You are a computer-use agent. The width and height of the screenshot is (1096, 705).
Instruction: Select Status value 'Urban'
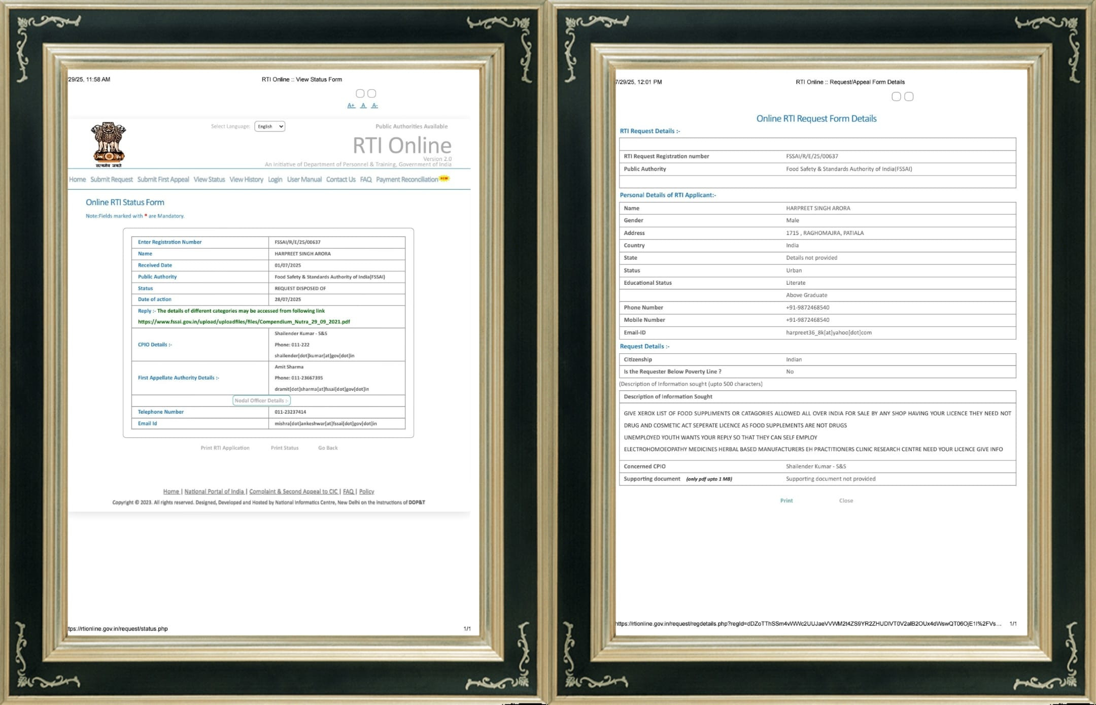tap(794, 271)
